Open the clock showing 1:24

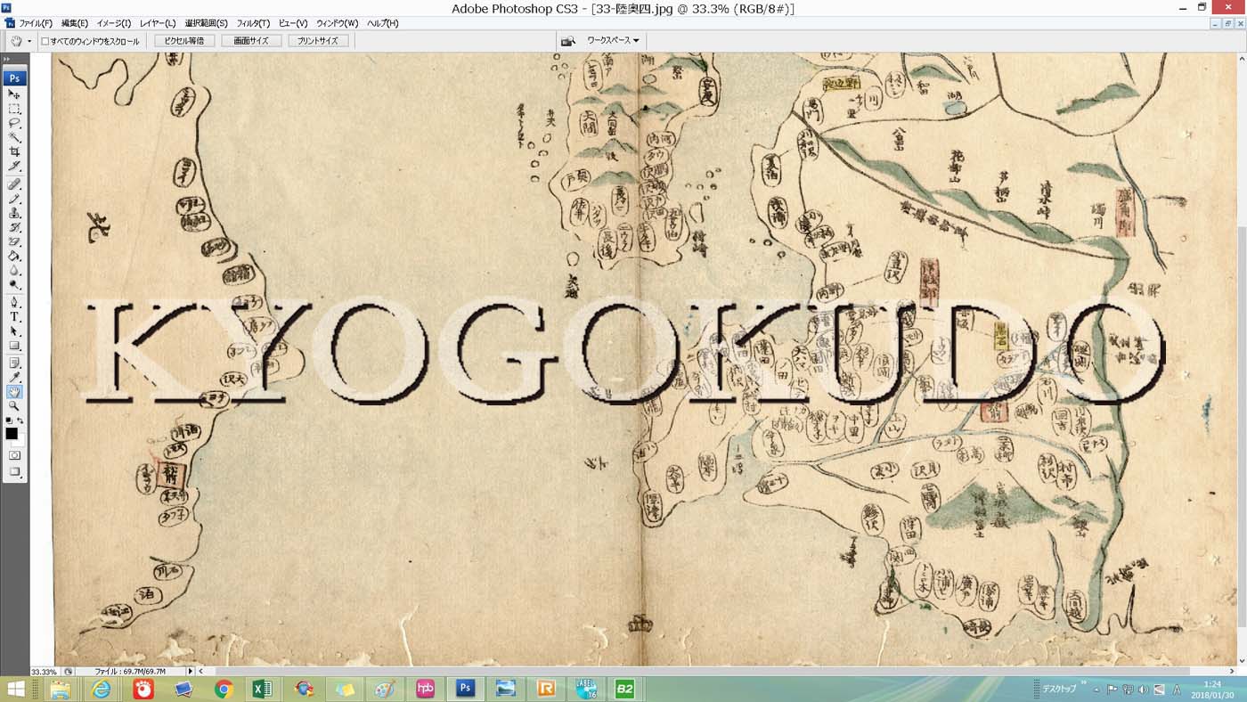pyautogui.click(x=1212, y=689)
